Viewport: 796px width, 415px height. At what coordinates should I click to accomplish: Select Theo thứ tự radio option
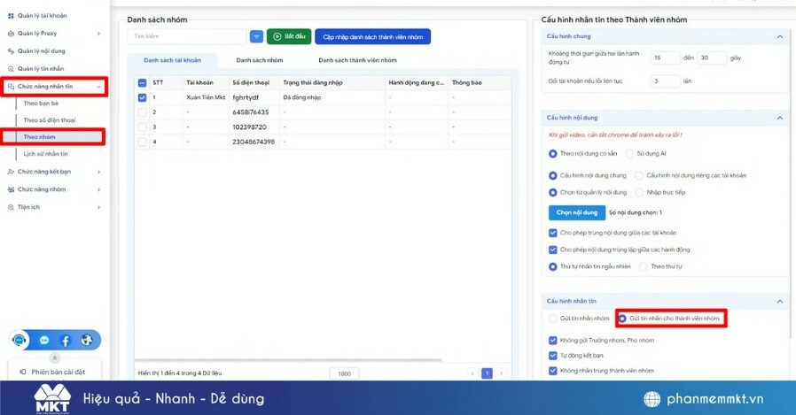644,266
